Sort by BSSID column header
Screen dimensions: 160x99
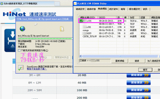[x=107, y=18]
